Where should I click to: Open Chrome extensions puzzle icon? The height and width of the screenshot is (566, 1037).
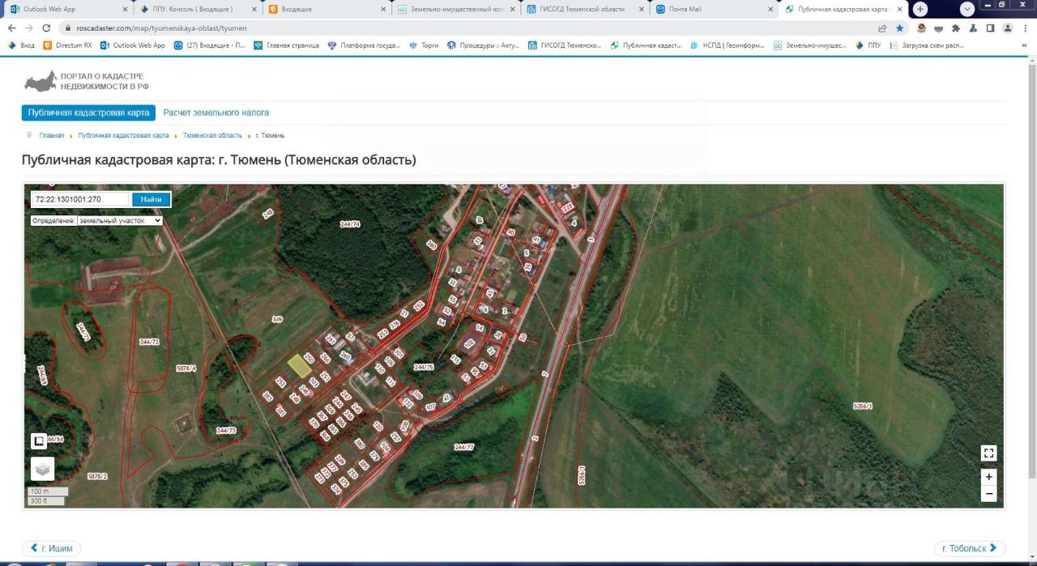(956, 28)
